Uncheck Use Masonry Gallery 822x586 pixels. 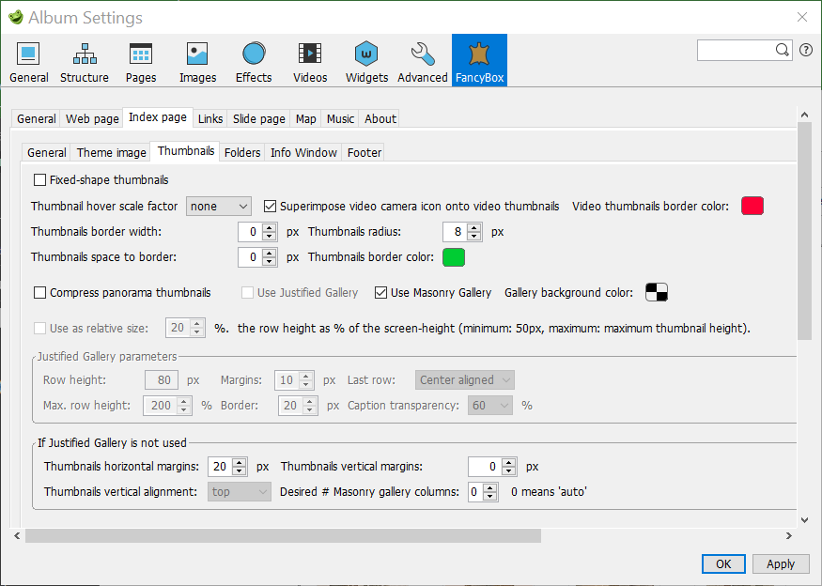pos(381,292)
